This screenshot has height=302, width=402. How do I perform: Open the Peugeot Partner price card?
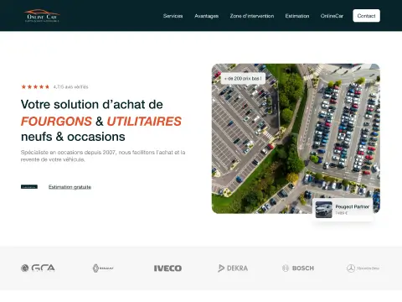pos(343,210)
